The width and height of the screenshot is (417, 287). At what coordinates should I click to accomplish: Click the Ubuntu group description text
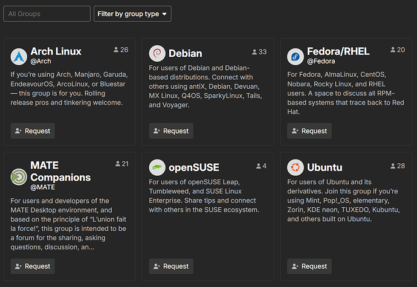pyautogui.click(x=343, y=201)
